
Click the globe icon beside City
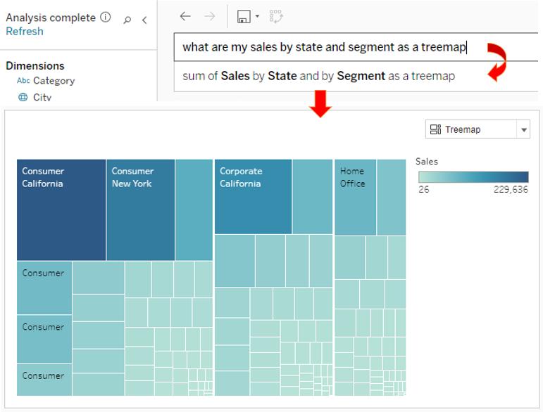(x=23, y=97)
